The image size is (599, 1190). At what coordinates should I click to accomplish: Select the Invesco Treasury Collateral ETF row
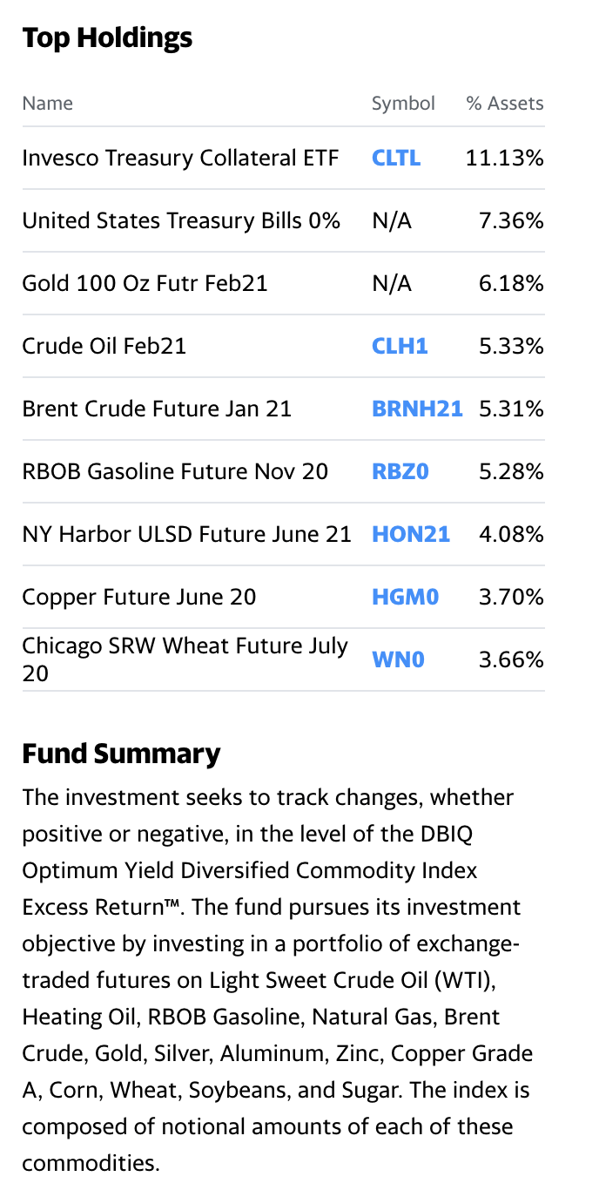(x=283, y=158)
